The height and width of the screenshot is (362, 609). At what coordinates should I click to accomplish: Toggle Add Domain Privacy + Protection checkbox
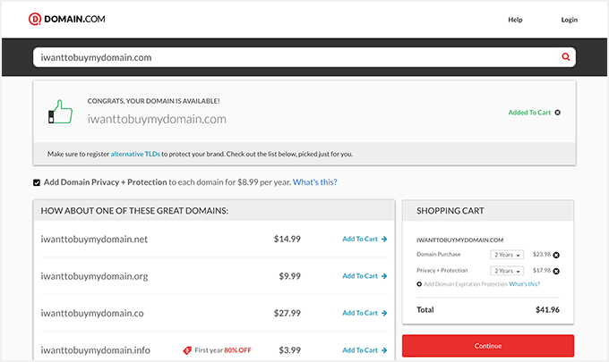pyautogui.click(x=37, y=182)
